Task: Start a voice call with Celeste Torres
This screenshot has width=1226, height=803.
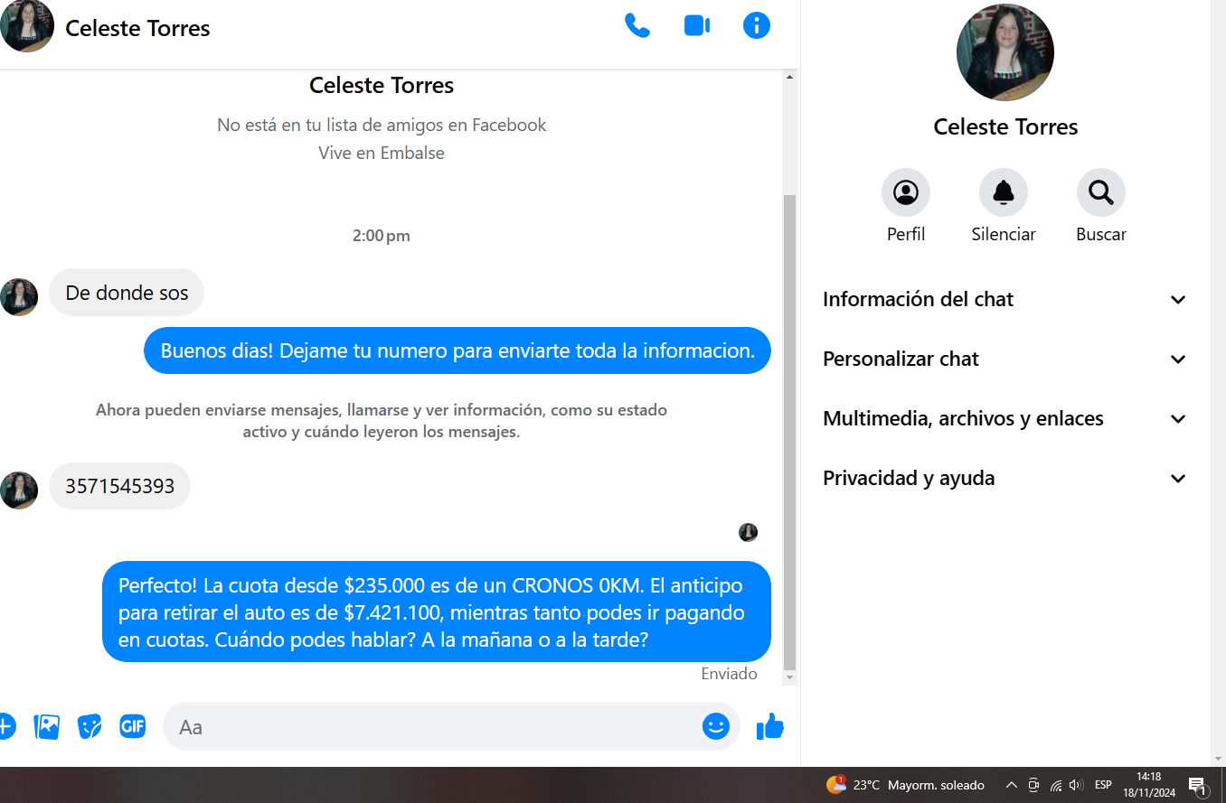Action: point(637,25)
